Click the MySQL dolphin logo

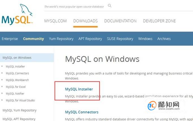[x=17, y=14]
